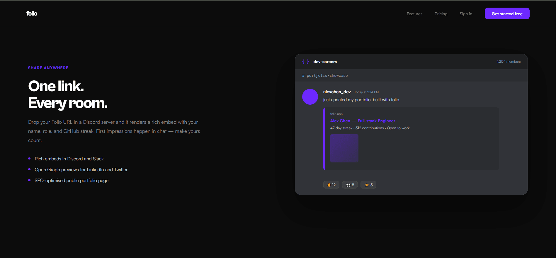Click the eyes reaction with 8

click(x=350, y=185)
